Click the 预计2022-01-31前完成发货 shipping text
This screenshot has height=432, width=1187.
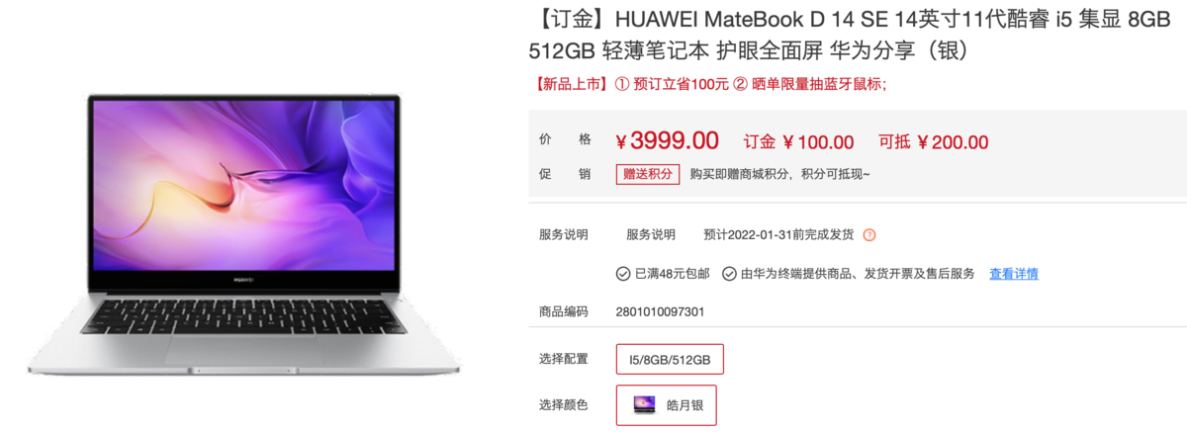tap(778, 235)
